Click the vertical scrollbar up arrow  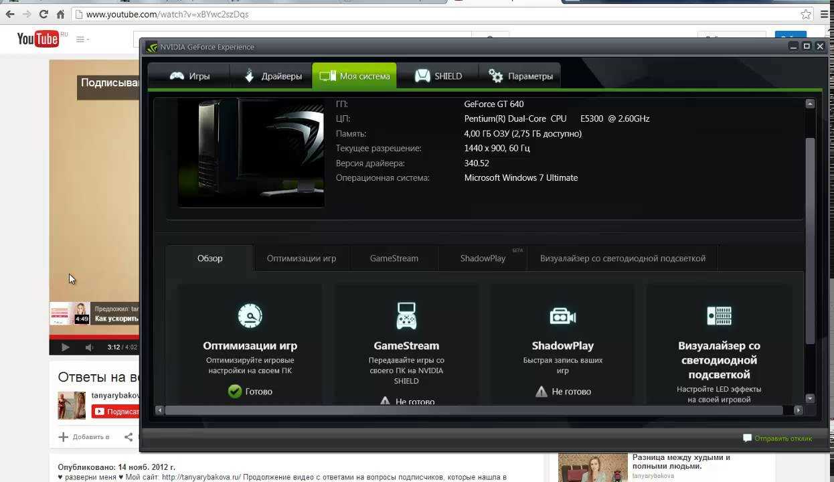tap(810, 104)
